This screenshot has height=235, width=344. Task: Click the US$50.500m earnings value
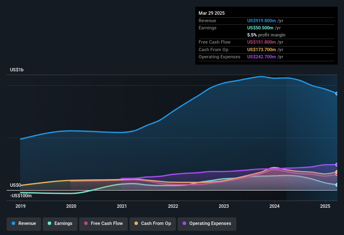click(260, 28)
